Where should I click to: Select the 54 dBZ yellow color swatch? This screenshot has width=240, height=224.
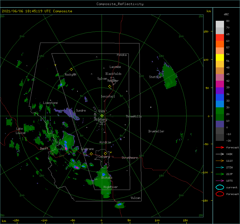tap(220, 57)
